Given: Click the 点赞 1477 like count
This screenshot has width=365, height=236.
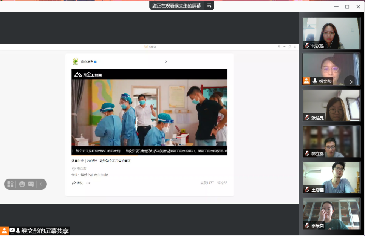Looking at the screenshot, I should 207,183.
